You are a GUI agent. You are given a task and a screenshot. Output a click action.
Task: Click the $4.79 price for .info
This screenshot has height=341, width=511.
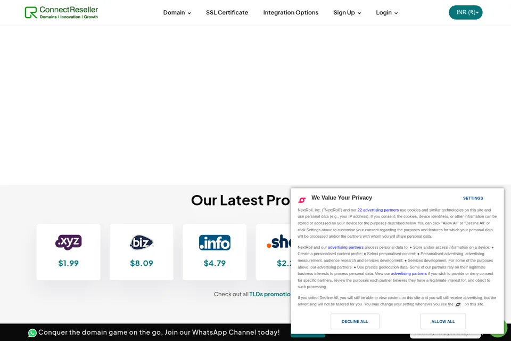[215, 263]
